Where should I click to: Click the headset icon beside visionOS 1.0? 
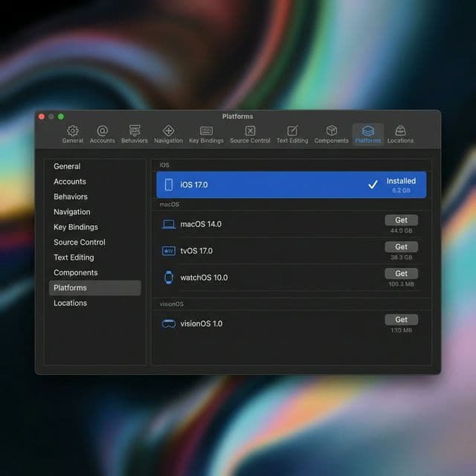coord(169,324)
